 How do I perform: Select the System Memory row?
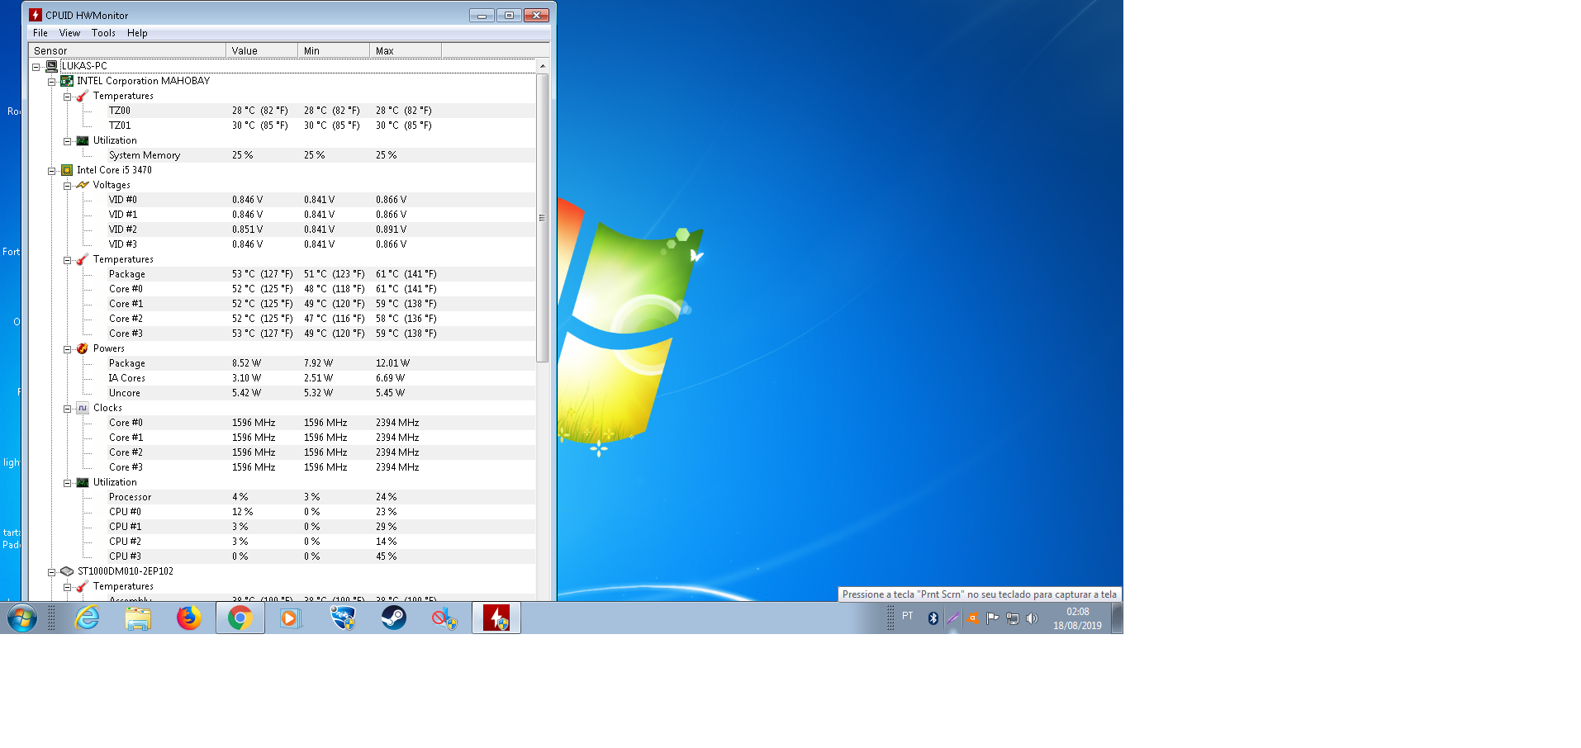click(x=282, y=155)
